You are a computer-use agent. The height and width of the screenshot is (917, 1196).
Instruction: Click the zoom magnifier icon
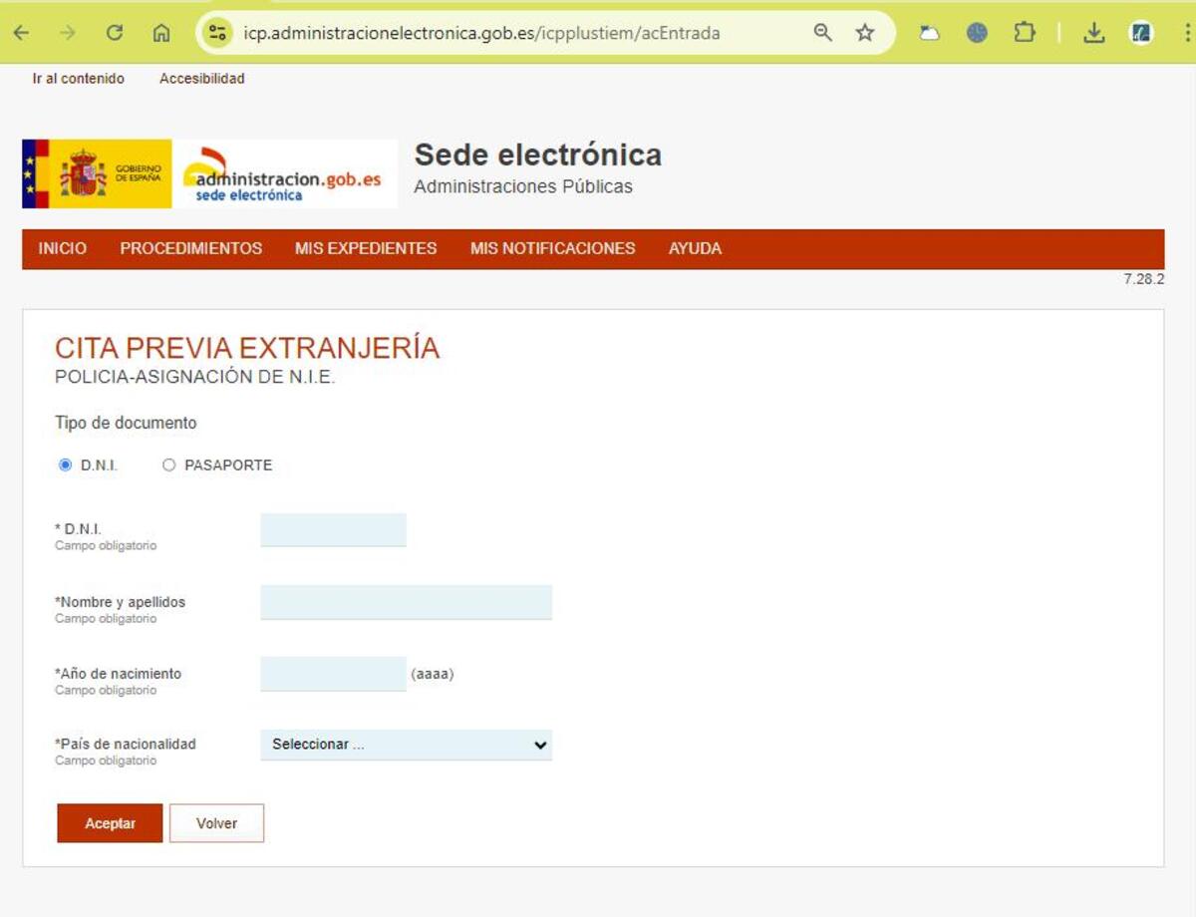822,33
